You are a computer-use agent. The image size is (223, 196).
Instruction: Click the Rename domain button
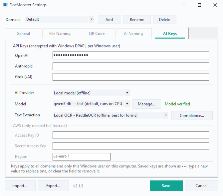click(x=137, y=20)
